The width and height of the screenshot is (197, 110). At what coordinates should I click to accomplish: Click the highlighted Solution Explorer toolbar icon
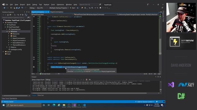[26, 15]
